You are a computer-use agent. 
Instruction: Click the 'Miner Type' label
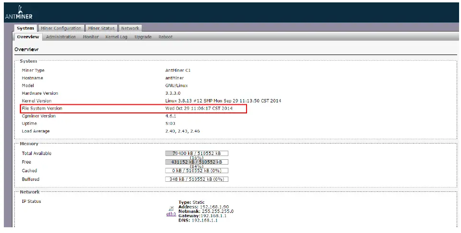pyautogui.click(x=33, y=70)
